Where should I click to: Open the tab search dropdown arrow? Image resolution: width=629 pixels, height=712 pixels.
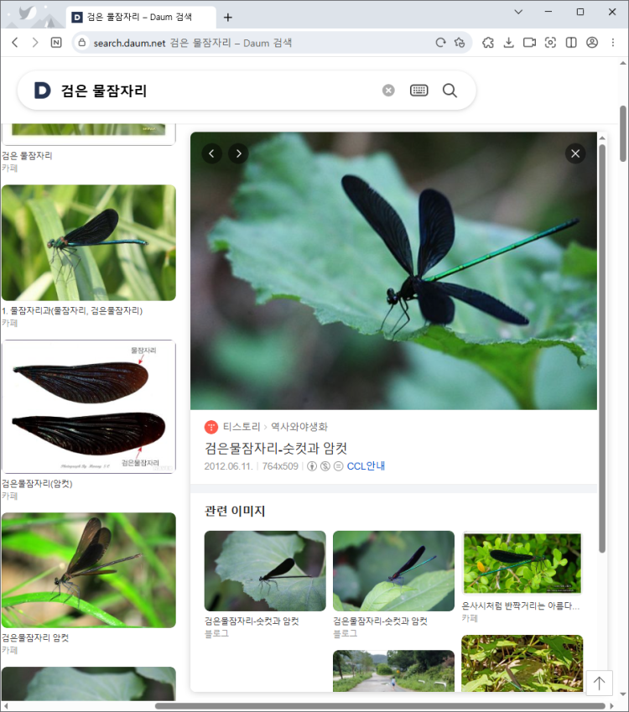(x=518, y=12)
